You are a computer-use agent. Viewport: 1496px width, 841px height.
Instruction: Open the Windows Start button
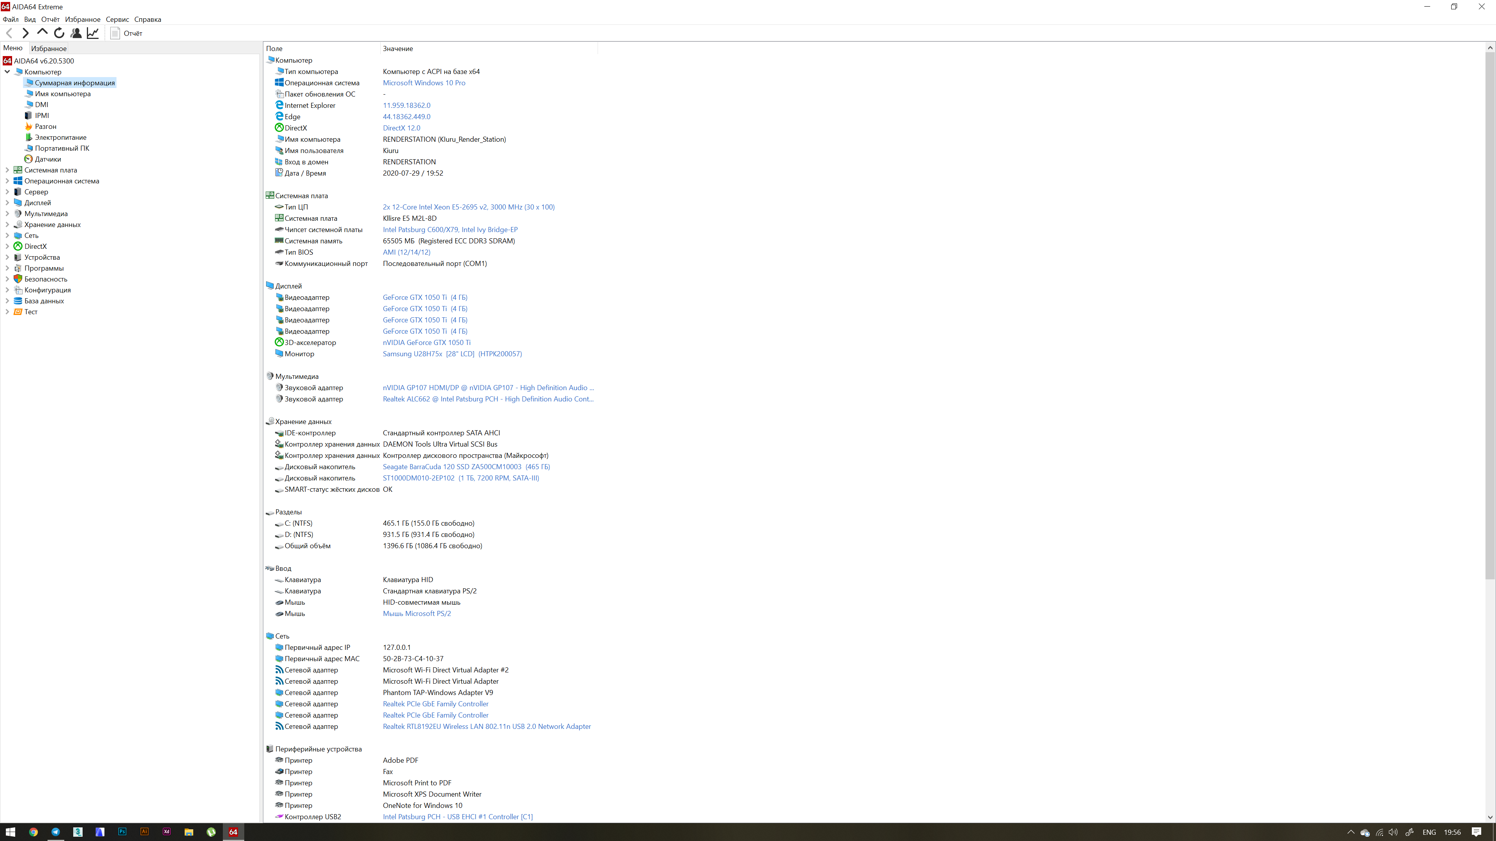(x=11, y=832)
